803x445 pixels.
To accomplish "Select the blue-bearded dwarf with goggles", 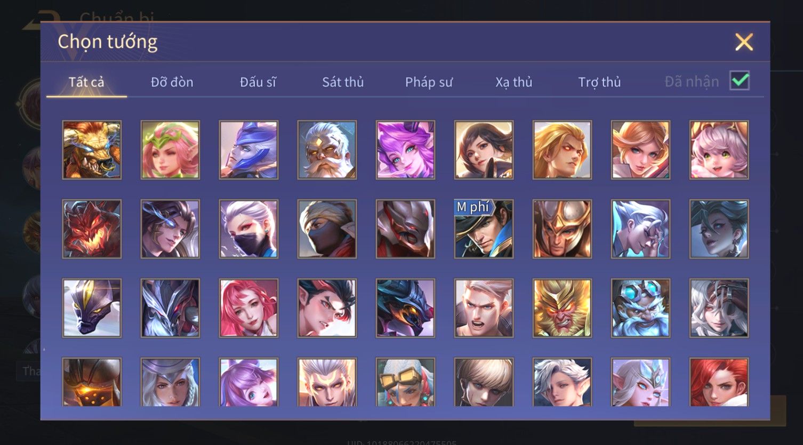I will coord(640,308).
